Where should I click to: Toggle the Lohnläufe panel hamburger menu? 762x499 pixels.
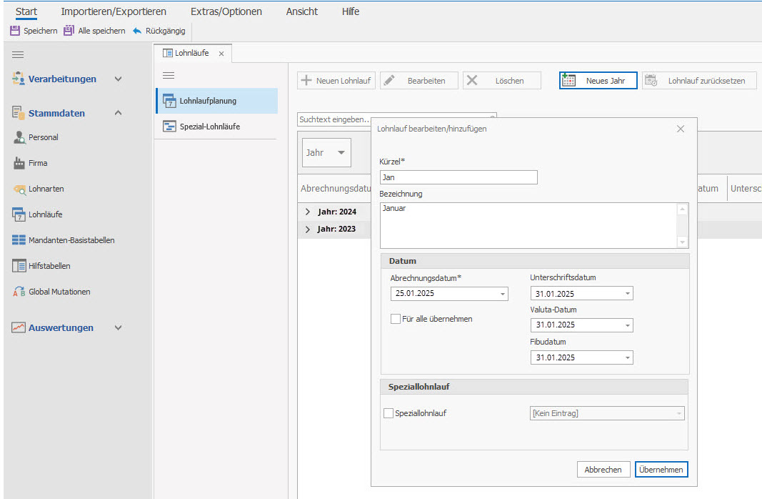(x=169, y=75)
